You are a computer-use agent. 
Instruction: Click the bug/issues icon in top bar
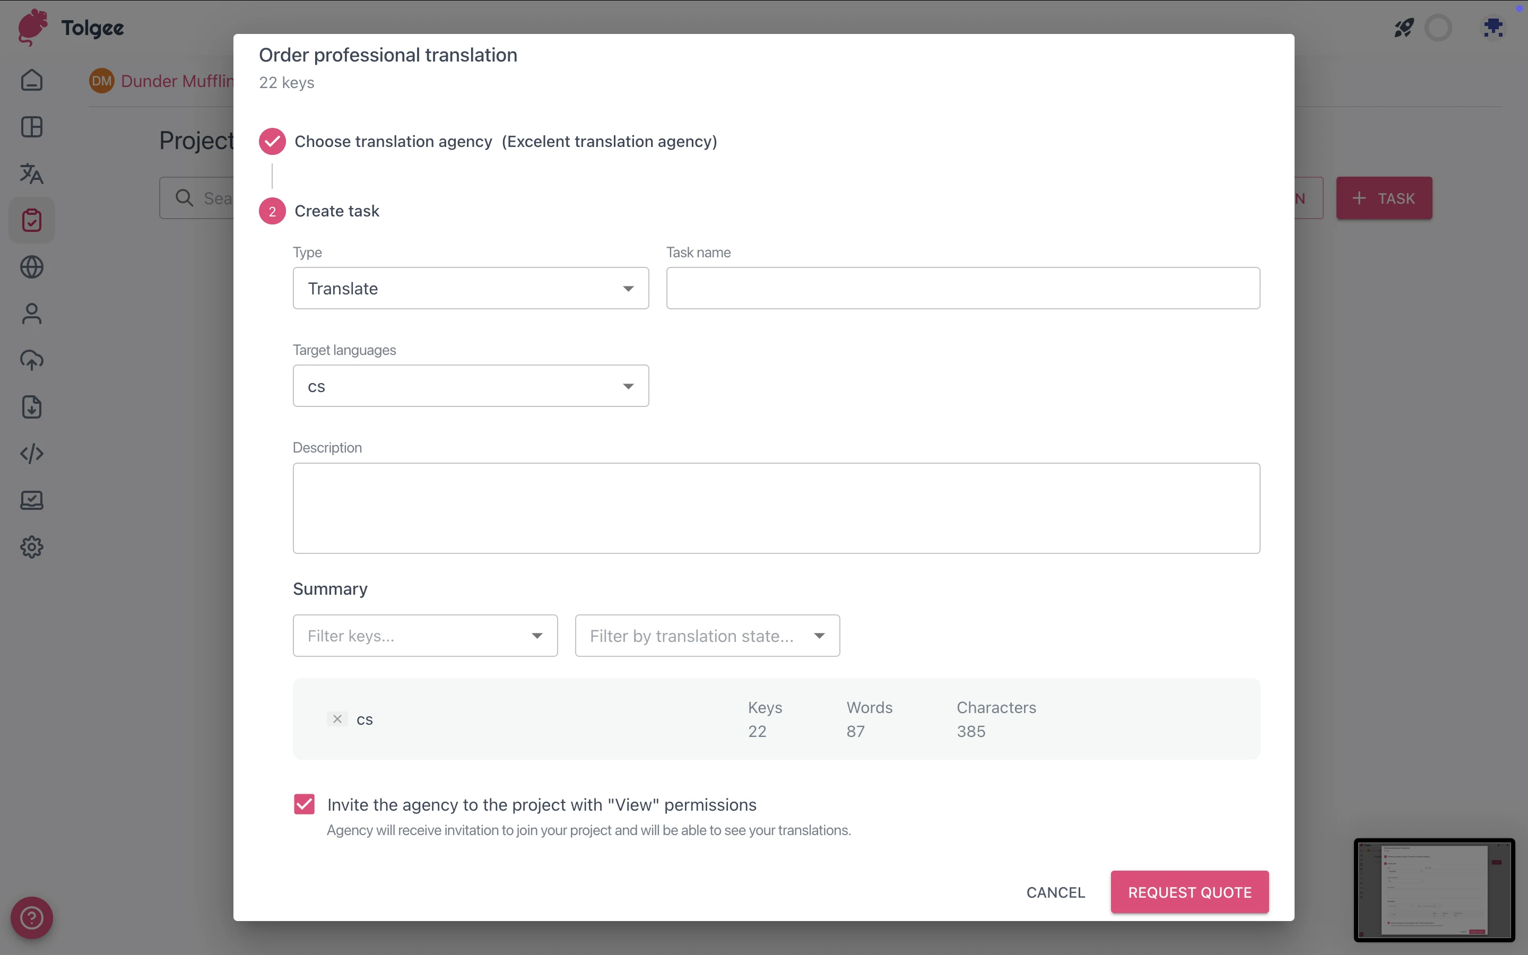tap(1493, 28)
